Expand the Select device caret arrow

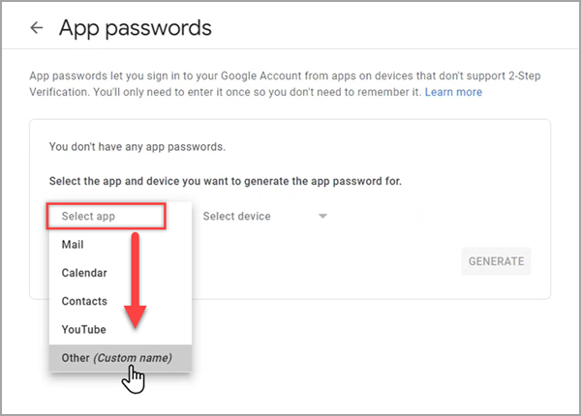[x=322, y=216]
